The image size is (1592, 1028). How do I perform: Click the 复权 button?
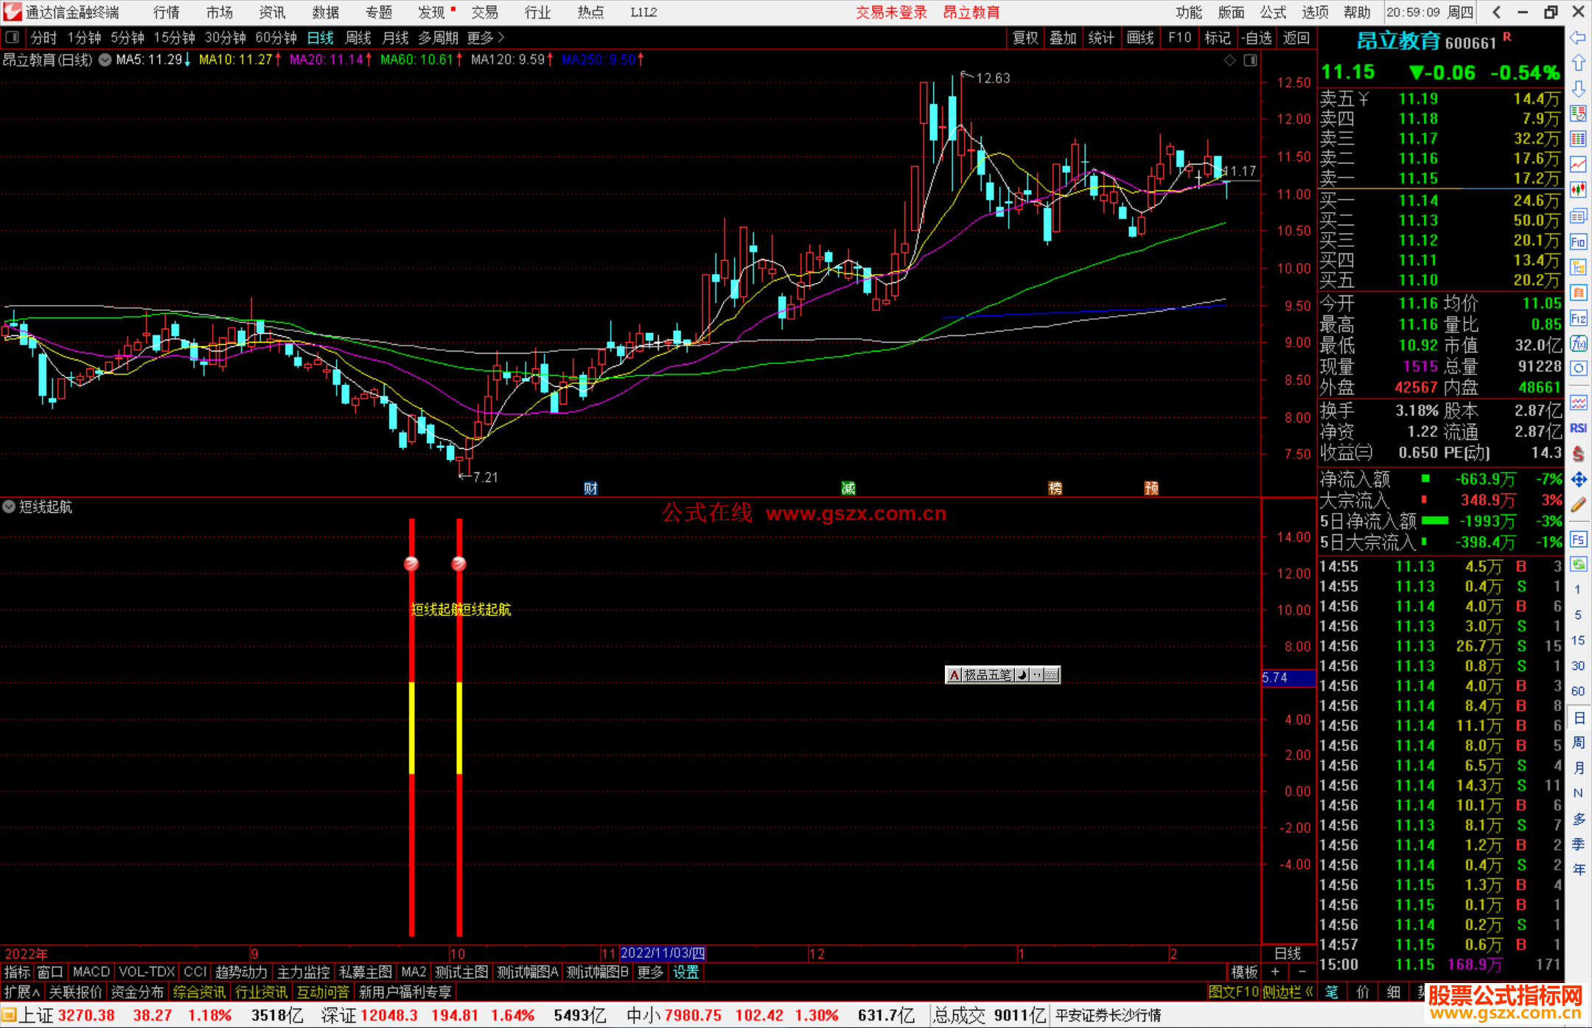pos(1024,38)
